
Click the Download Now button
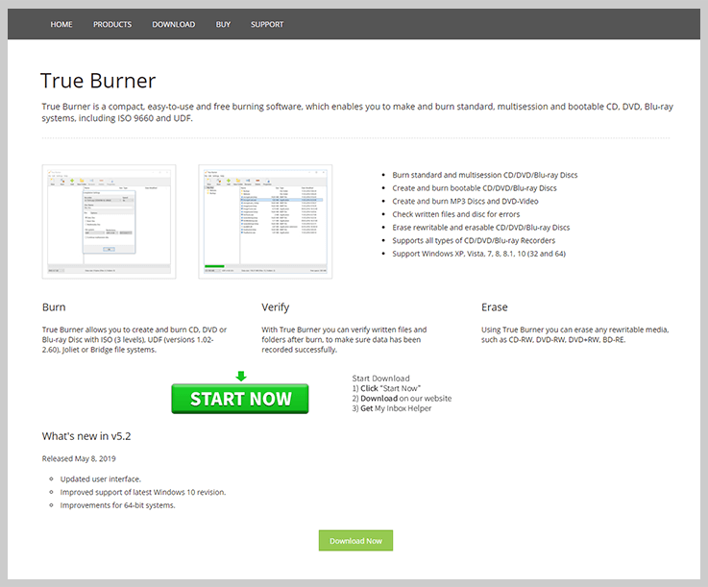tap(355, 541)
